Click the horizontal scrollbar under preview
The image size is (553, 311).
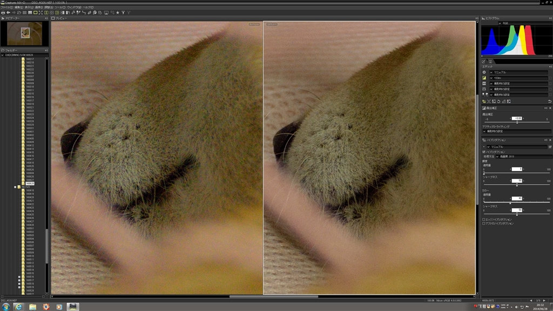pyautogui.click(x=274, y=296)
